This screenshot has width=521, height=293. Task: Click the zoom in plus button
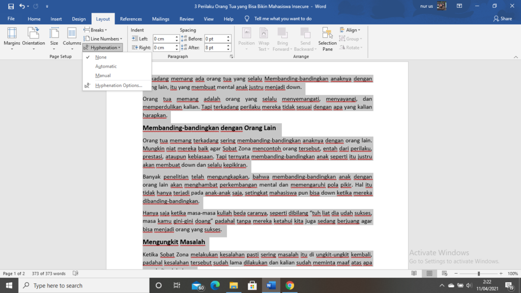click(501, 273)
